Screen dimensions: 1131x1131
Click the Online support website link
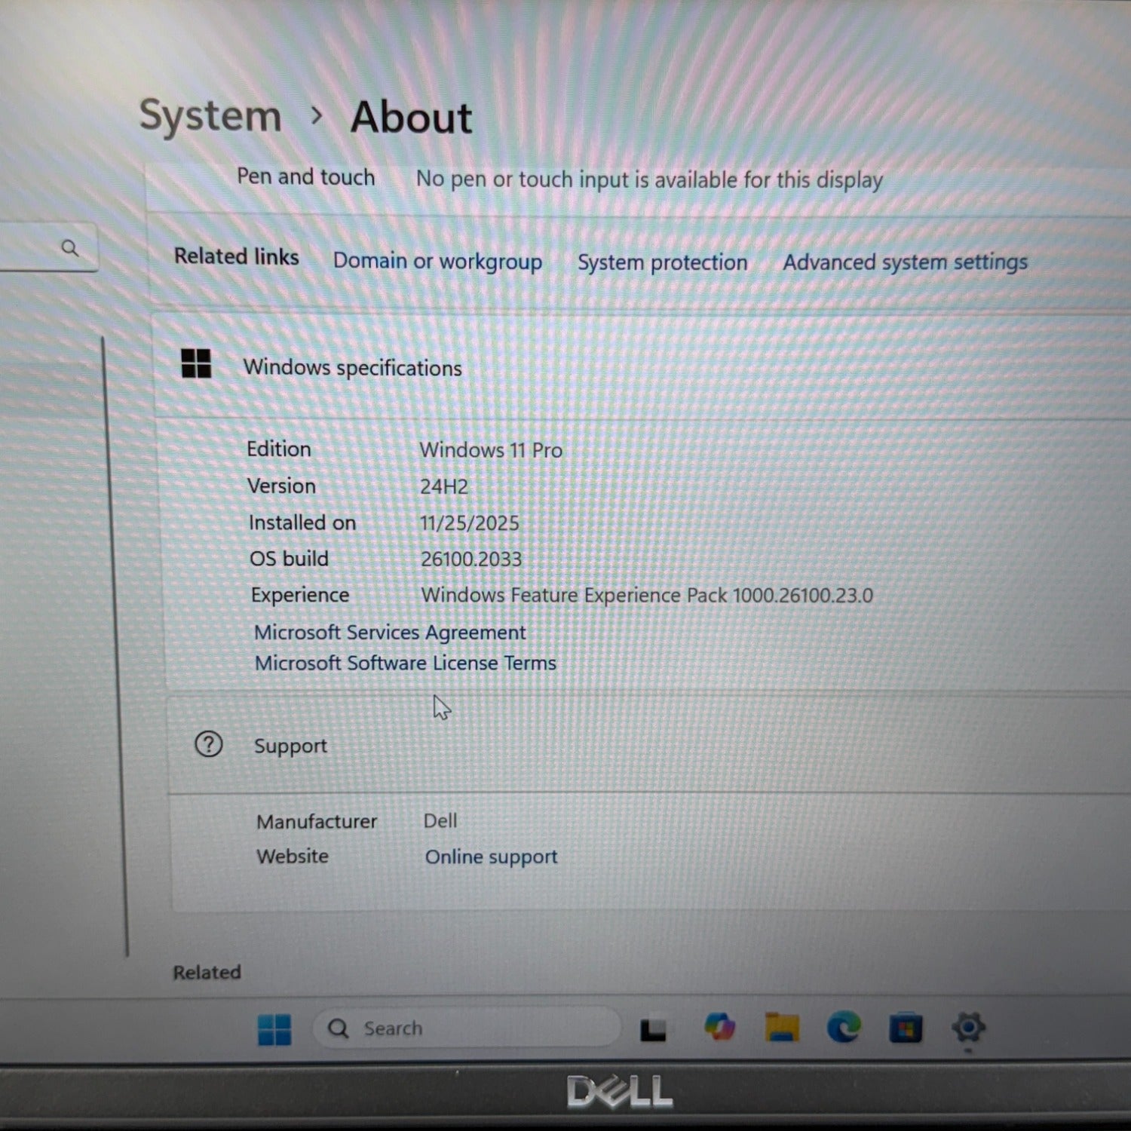(x=491, y=857)
